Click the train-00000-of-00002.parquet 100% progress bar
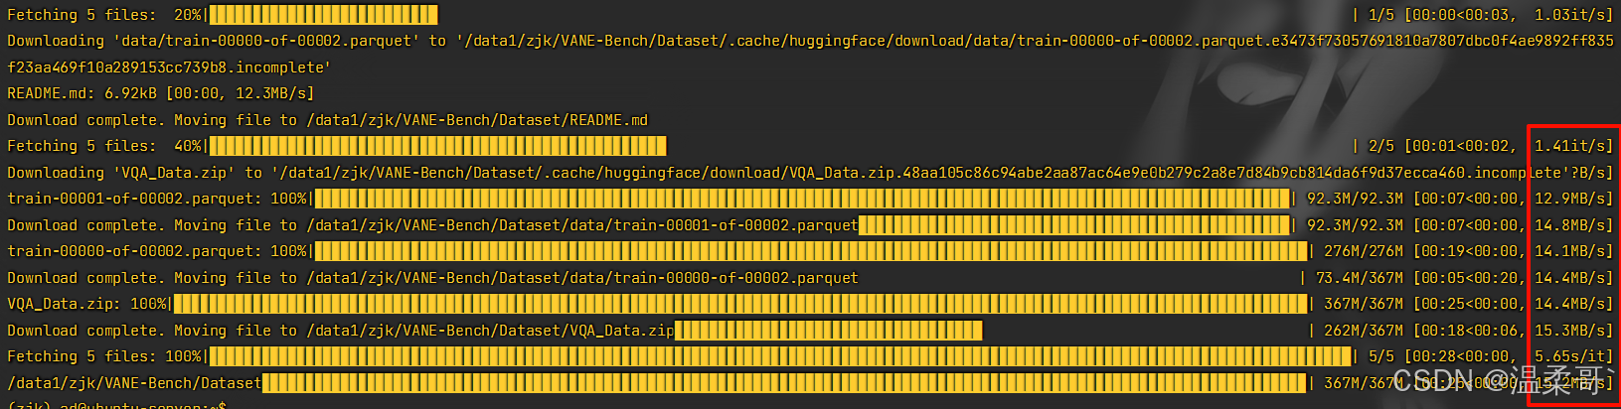The image size is (1621, 409). (x=810, y=251)
